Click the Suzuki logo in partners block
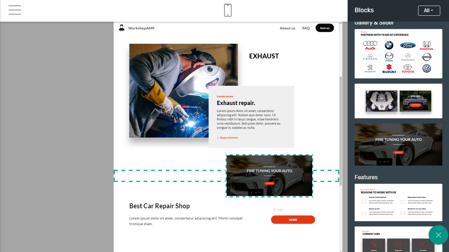Viewport: 449px width, 252px height. point(389,68)
